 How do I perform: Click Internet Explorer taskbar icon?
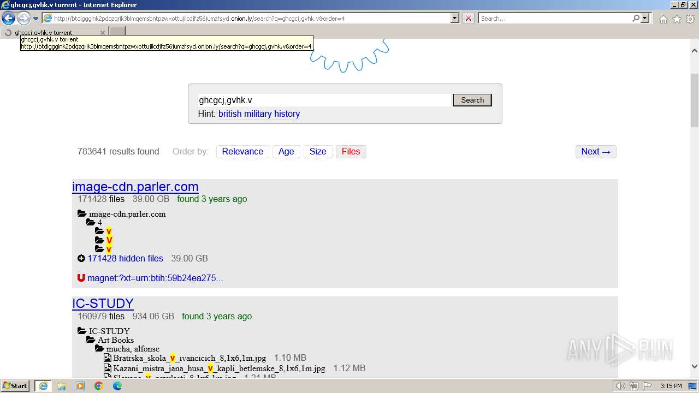point(43,386)
